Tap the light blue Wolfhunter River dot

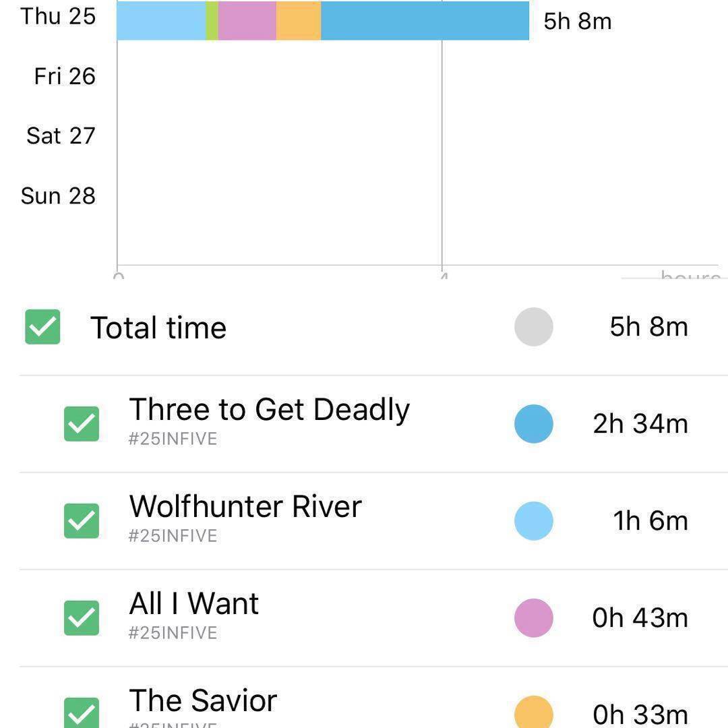point(533,521)
